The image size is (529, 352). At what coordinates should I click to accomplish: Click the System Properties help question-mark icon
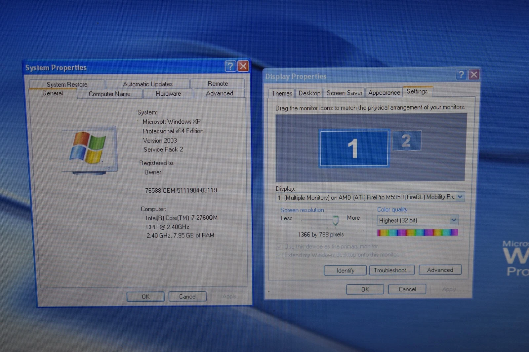(230, 66)
